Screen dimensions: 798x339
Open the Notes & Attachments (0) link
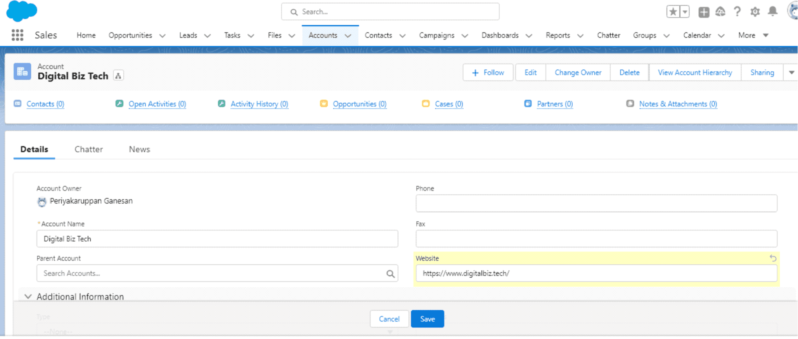click(678, 104)
